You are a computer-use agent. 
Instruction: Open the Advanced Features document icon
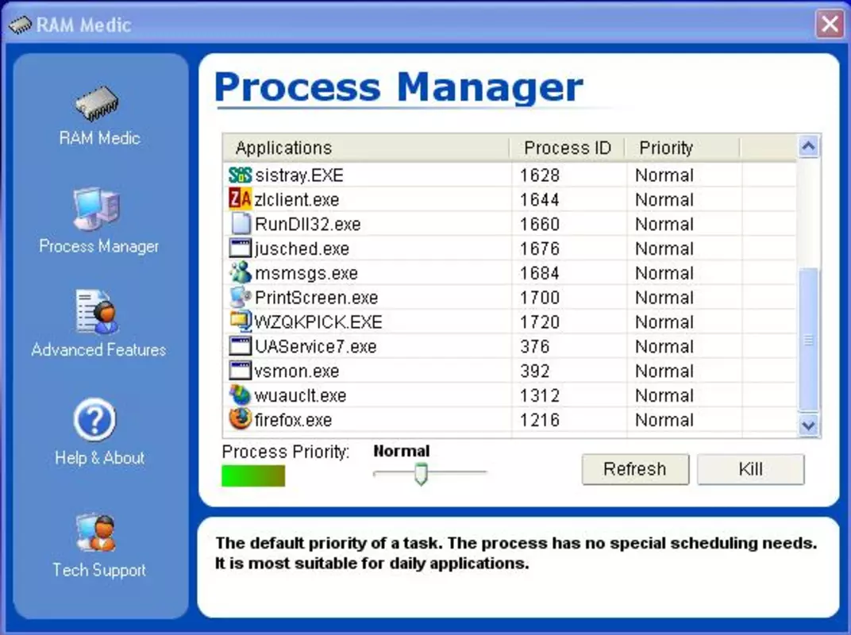pos(97,312)
